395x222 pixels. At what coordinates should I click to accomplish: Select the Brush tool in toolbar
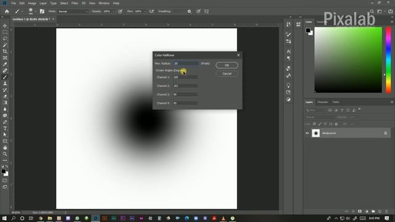5,77
